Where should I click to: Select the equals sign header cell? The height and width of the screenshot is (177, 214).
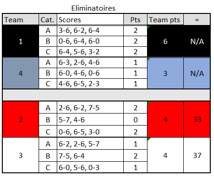point(197,19)
